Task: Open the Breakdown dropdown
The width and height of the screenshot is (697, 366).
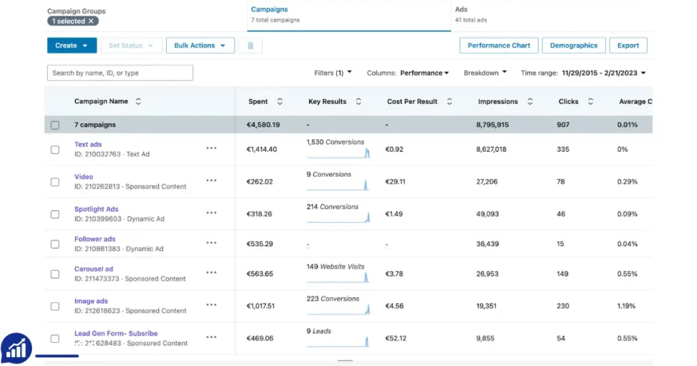Action: coord(485,73)
